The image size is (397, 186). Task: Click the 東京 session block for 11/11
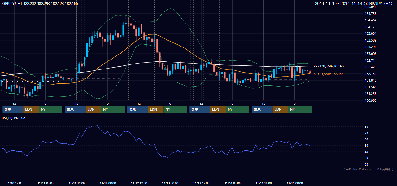tap(75, 109)
